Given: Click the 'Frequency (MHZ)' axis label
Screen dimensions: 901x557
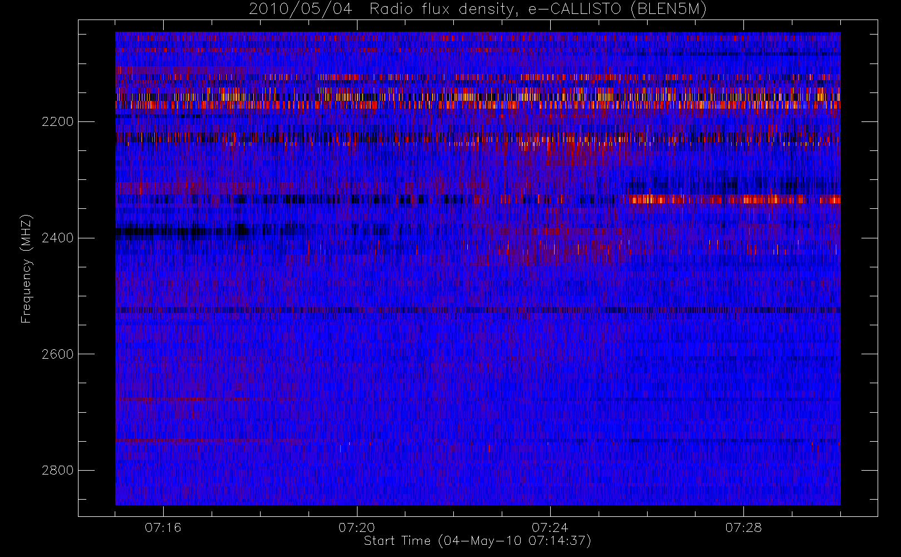Looking at the screenshot, I should point(26,269).
